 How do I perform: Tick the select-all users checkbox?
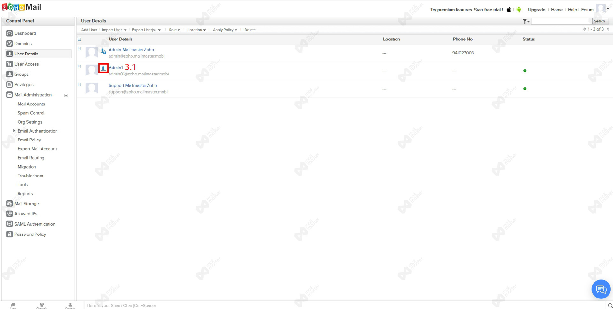[x=79, y=40]
